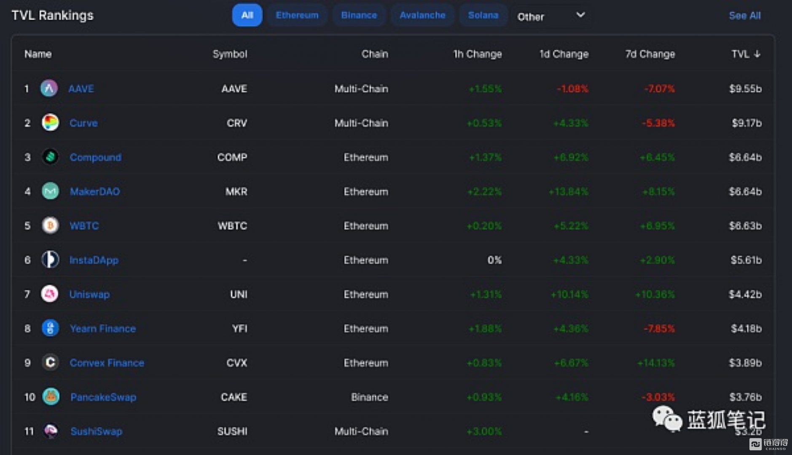Viewport: 792px width, 455px height.
Task: Click the AAVE protocol logo icon
Action: click(x=49, y=88)
